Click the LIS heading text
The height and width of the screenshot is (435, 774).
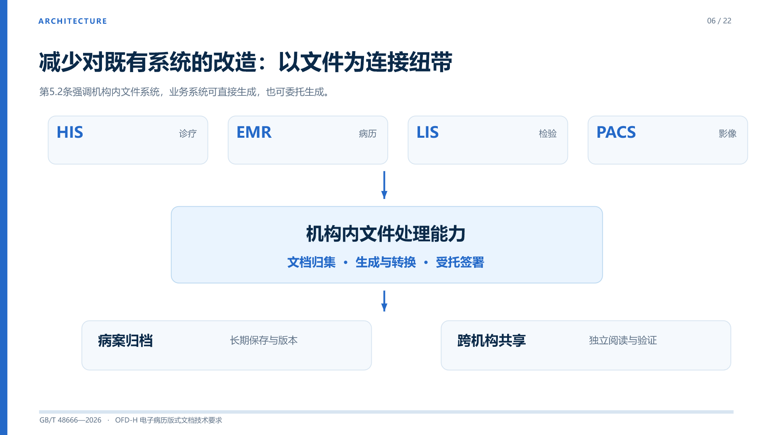click(427, 132)
